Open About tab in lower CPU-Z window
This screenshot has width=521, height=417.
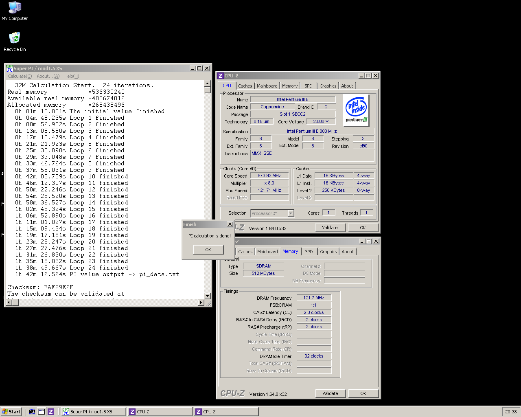[x=348, y=252]
